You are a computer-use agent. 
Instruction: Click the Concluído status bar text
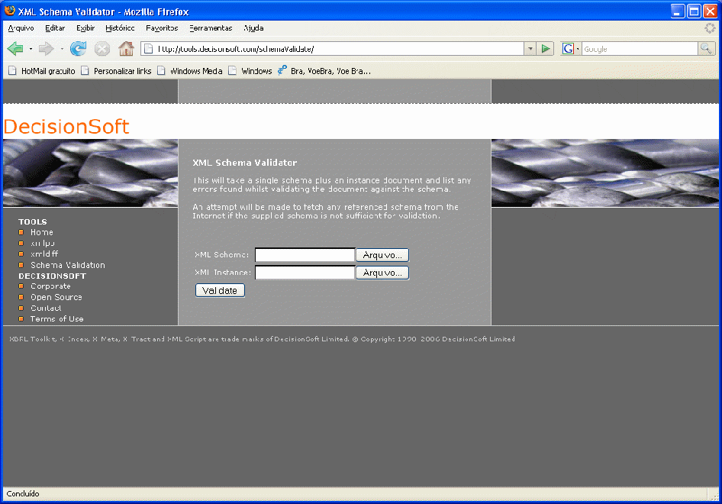pyautogui.click(x=23, y=493)
